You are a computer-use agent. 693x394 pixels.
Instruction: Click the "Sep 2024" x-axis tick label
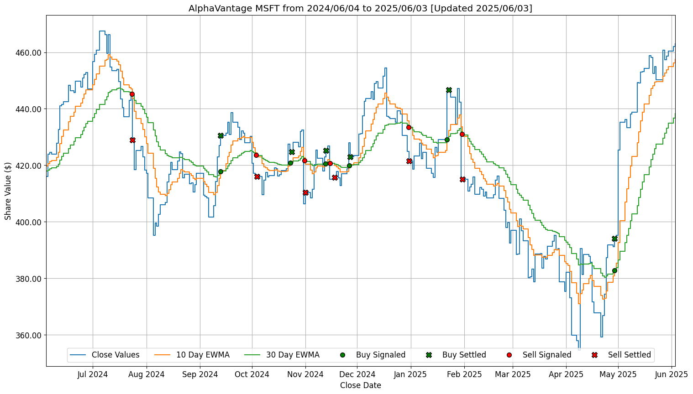200,374
